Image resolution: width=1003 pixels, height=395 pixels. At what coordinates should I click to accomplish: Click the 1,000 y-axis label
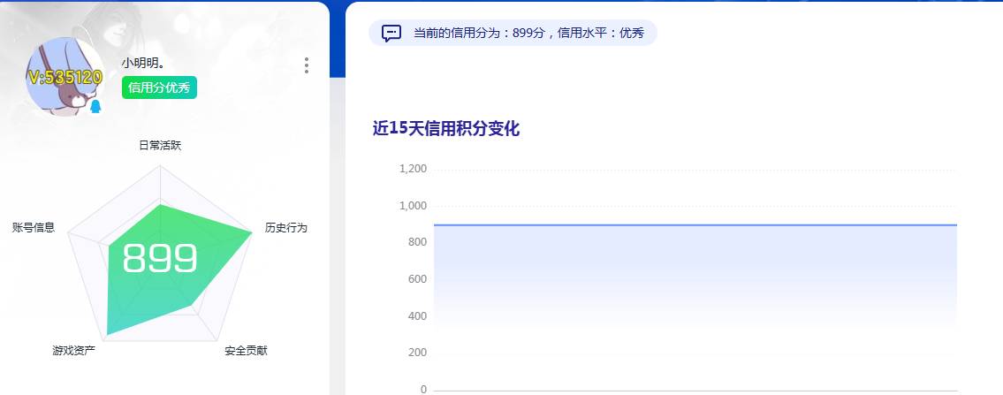(414, 206)
